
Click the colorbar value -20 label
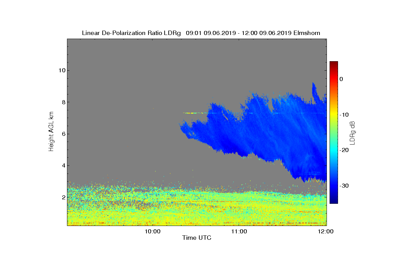pos(343,150)
